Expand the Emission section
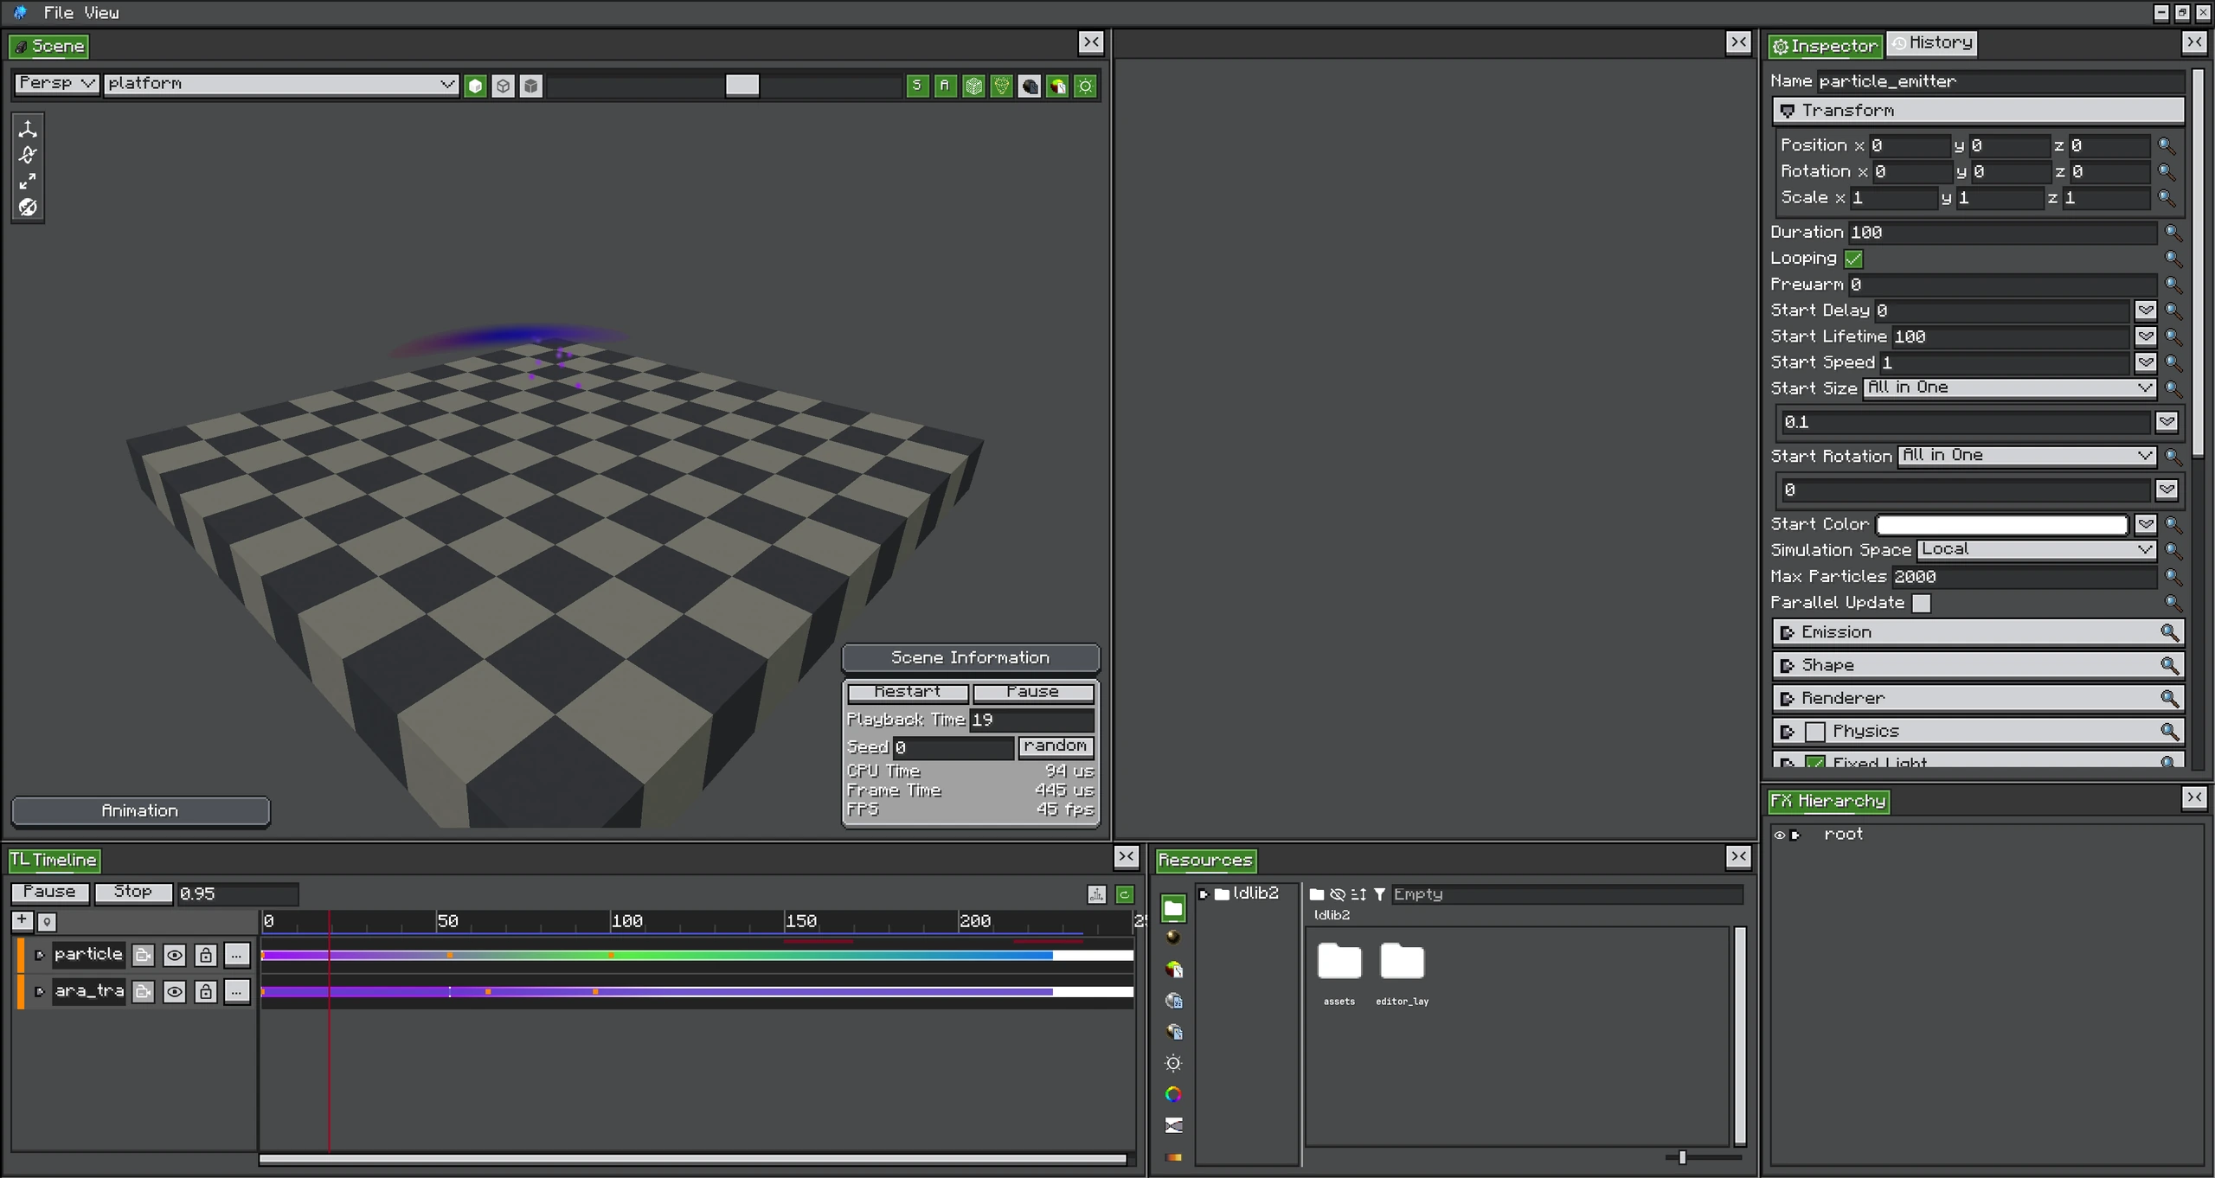This screenshot has height=1178, width=2215. point(1978,632)
